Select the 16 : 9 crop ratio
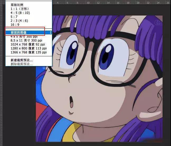The width and height of the screenshot is (171, 146). pos(29,25)
